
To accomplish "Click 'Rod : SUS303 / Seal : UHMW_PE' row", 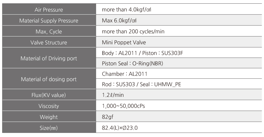I will pos(179,84).
